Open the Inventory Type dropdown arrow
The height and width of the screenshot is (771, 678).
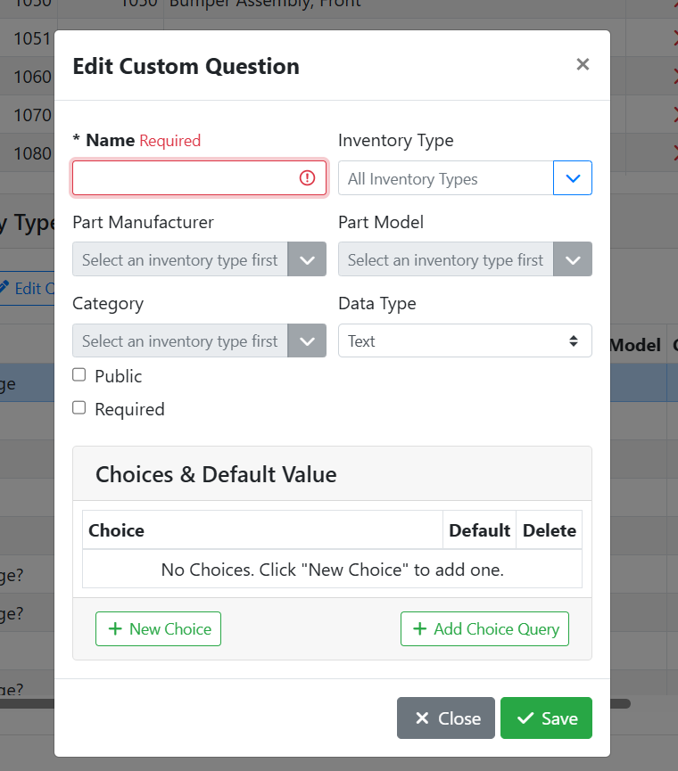[x=573, y=178]
